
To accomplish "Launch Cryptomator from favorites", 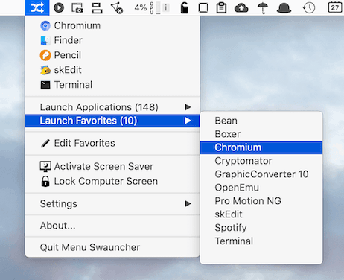I will pyautogui.click(x=261, y=161).
